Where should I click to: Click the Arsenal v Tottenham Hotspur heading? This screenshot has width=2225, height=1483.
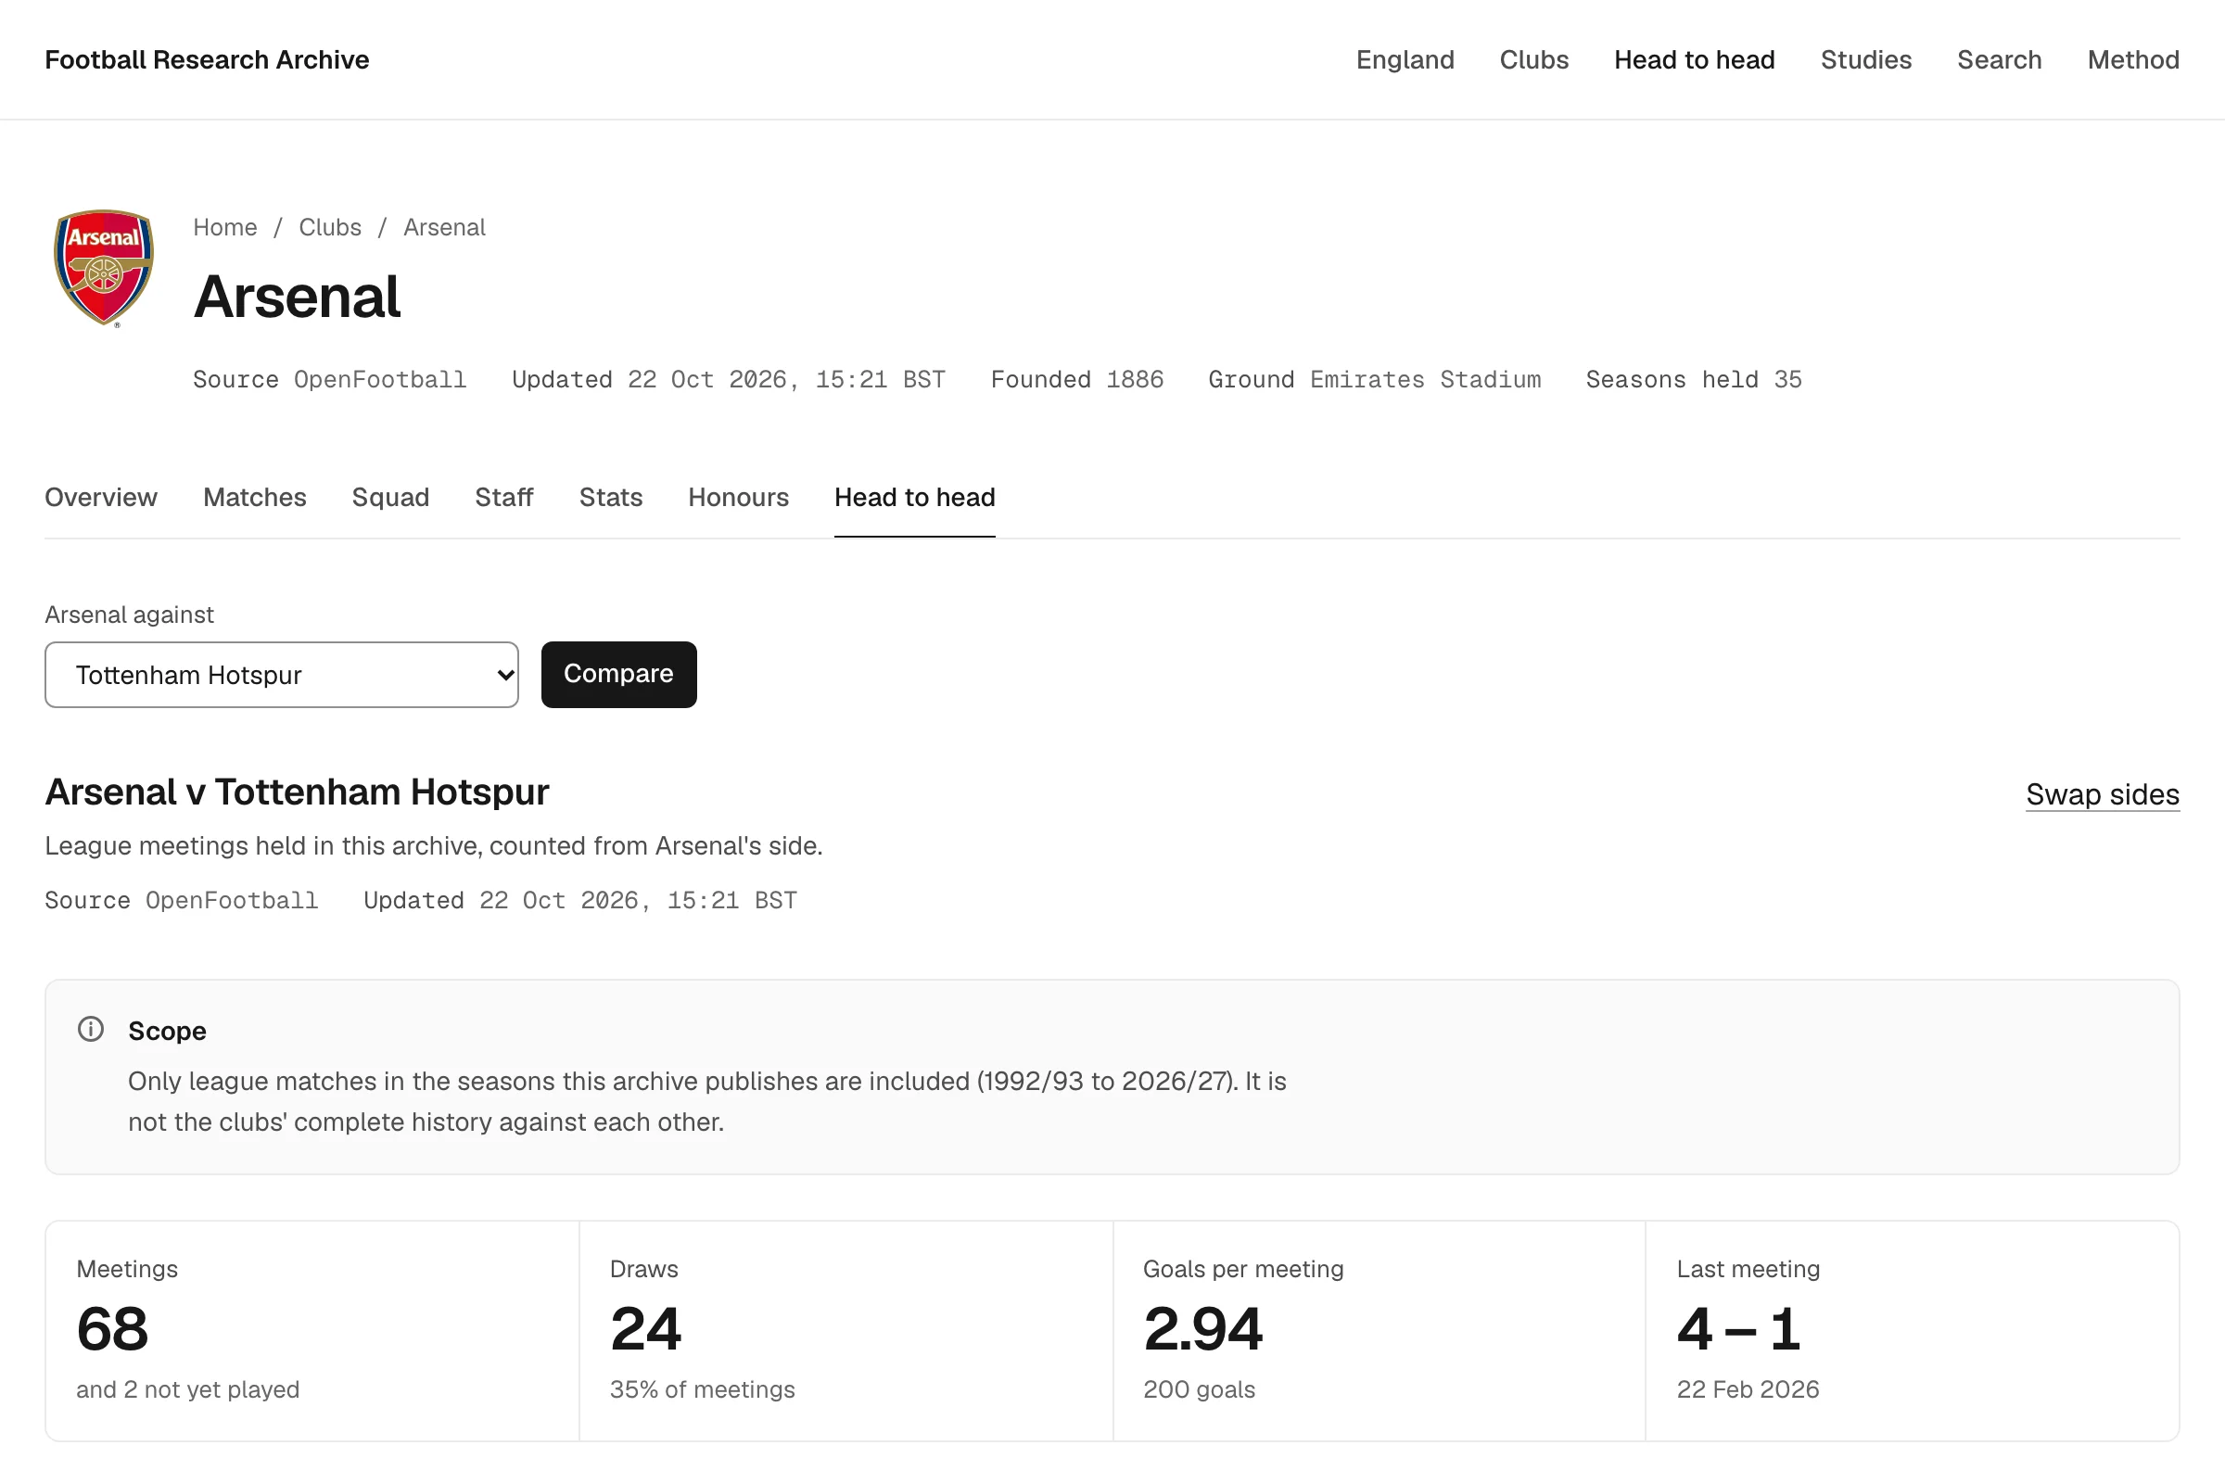pos(297,792)
